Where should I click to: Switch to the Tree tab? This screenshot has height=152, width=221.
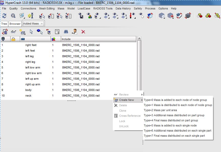[x=4, y=24]
